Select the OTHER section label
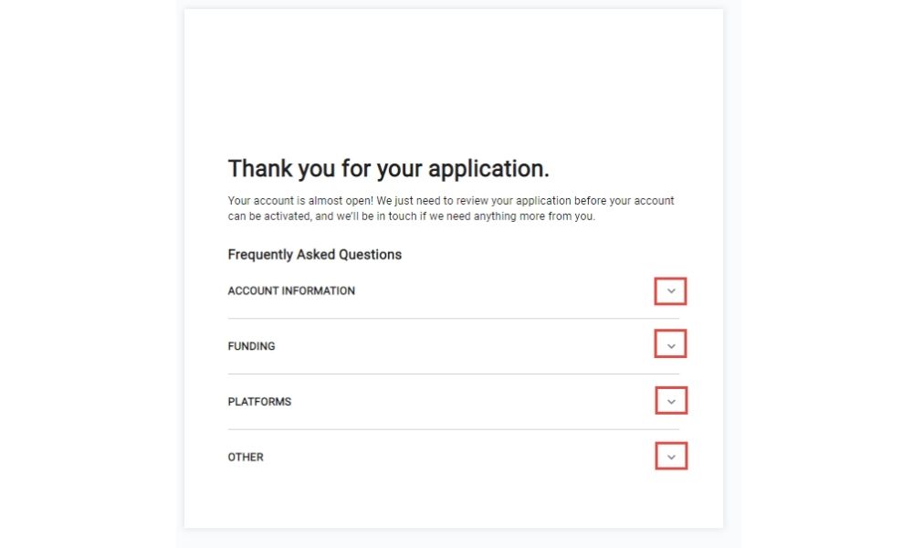The width and height of the screenshot is (913, 548). tap(246, 457)
